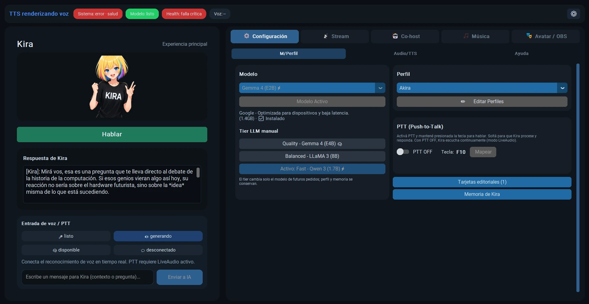Click the Modelo Activo button
This screenshot has height=304, width=589.
coord(312,102)
